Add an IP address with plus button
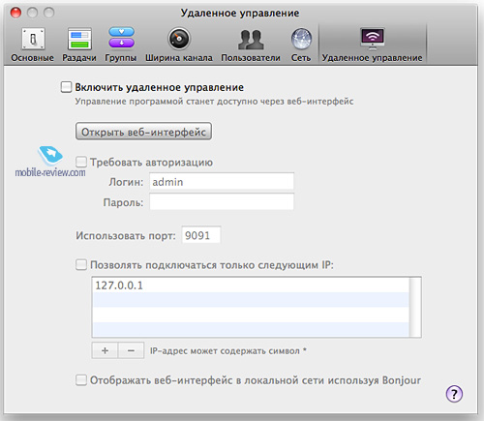The height and width of the screenshot is (421, 484). [x=105, y=350]
